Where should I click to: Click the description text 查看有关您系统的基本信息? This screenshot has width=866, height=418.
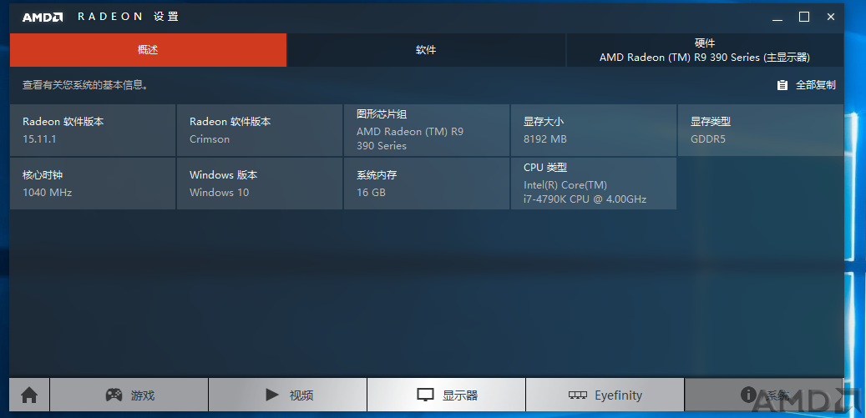(x=85, y=85)
